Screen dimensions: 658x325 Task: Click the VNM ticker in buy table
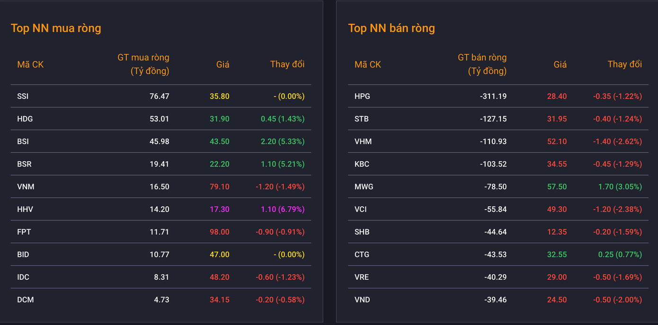click(x=26, y=186)
